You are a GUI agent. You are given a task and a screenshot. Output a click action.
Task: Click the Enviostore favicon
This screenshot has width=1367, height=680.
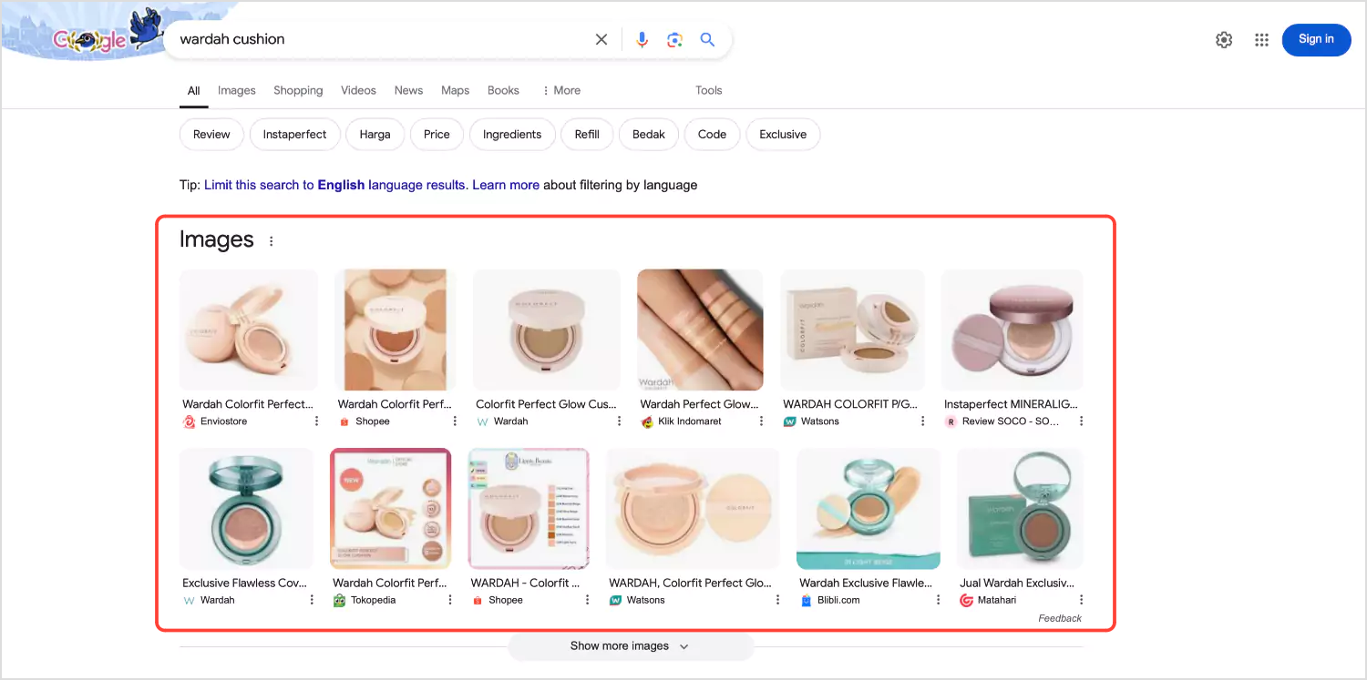(x=190, y=421)
